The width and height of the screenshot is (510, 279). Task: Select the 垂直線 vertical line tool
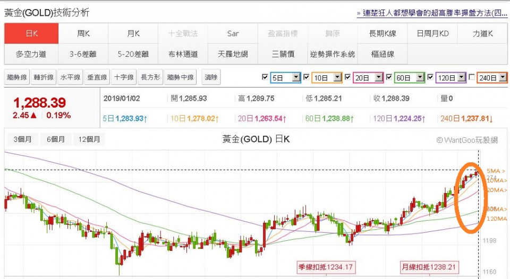pos(97,77)
